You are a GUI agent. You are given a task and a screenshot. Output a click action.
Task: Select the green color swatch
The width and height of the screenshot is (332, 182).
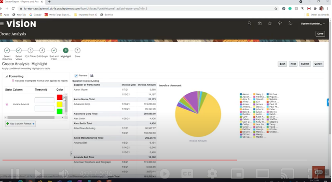(x=60, y=111)
